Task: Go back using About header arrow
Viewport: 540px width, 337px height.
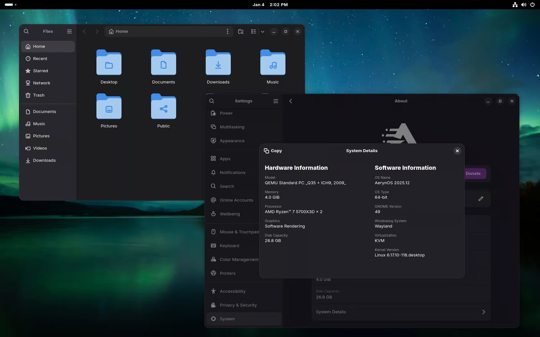Action: click(291, 101)
